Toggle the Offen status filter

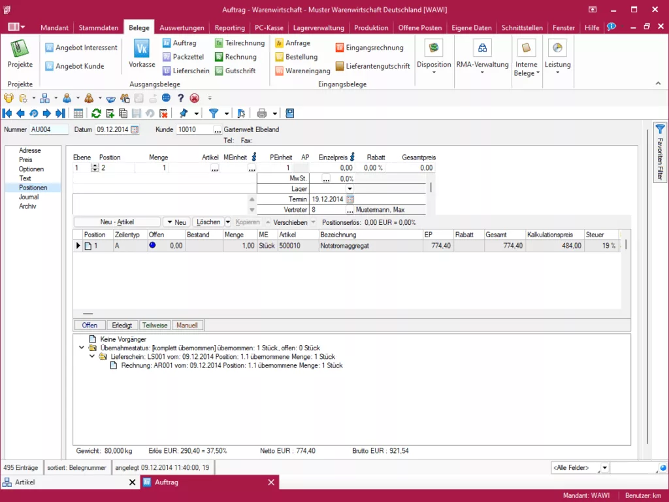(x=90, y=326)
